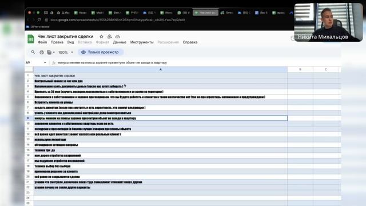
Task: Open the Файл menu
Action: (42, 42)
